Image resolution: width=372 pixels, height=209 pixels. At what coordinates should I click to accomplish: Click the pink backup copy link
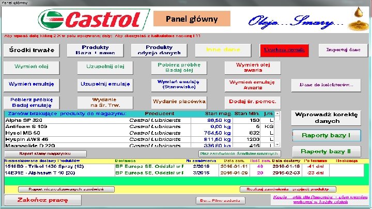(x=320, y=200)
